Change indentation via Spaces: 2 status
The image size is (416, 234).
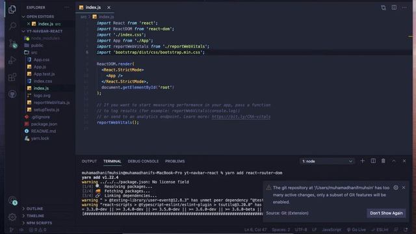(281, 229)
